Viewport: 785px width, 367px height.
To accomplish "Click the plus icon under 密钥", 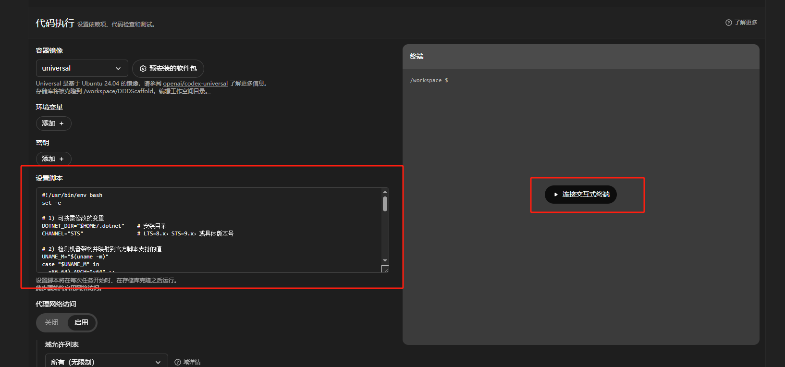I will click(x=61, y=159).
